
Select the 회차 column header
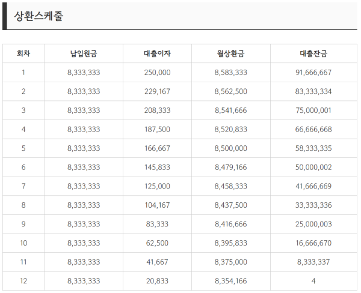23,53
